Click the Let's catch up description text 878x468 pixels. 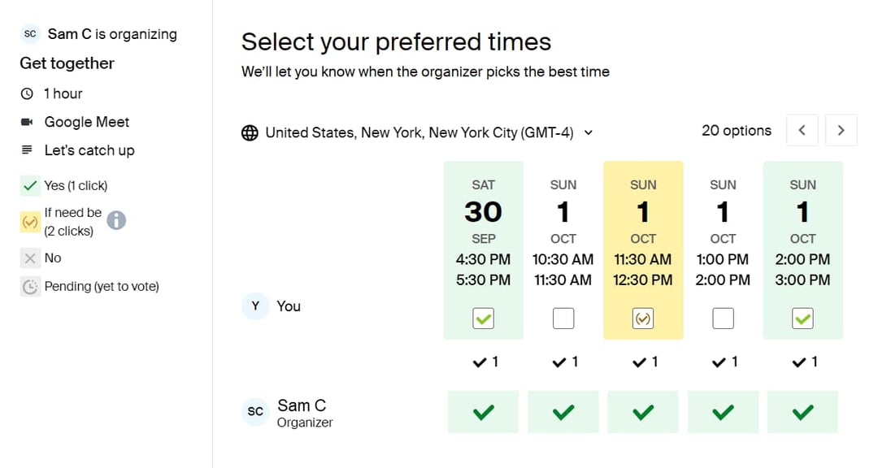coord(89,150)
